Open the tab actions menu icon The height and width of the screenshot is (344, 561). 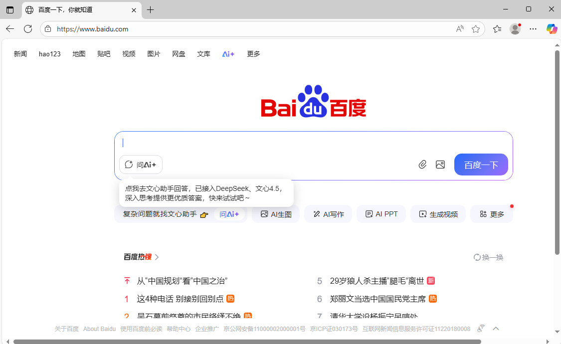point(10,10)
